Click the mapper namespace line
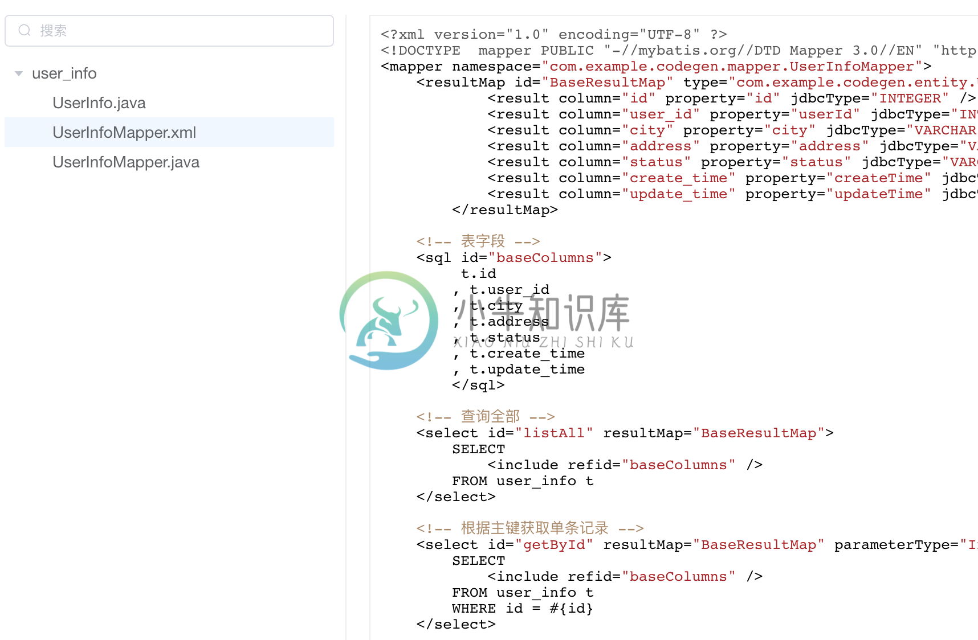The height and width of the screenshot is (640, 978). pos(656,67)
